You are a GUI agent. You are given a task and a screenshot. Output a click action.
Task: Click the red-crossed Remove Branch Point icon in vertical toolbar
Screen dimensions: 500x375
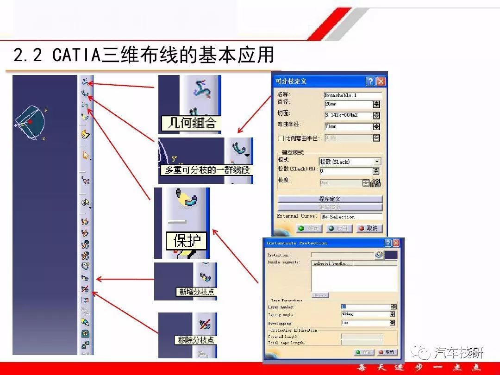point(85,289)
